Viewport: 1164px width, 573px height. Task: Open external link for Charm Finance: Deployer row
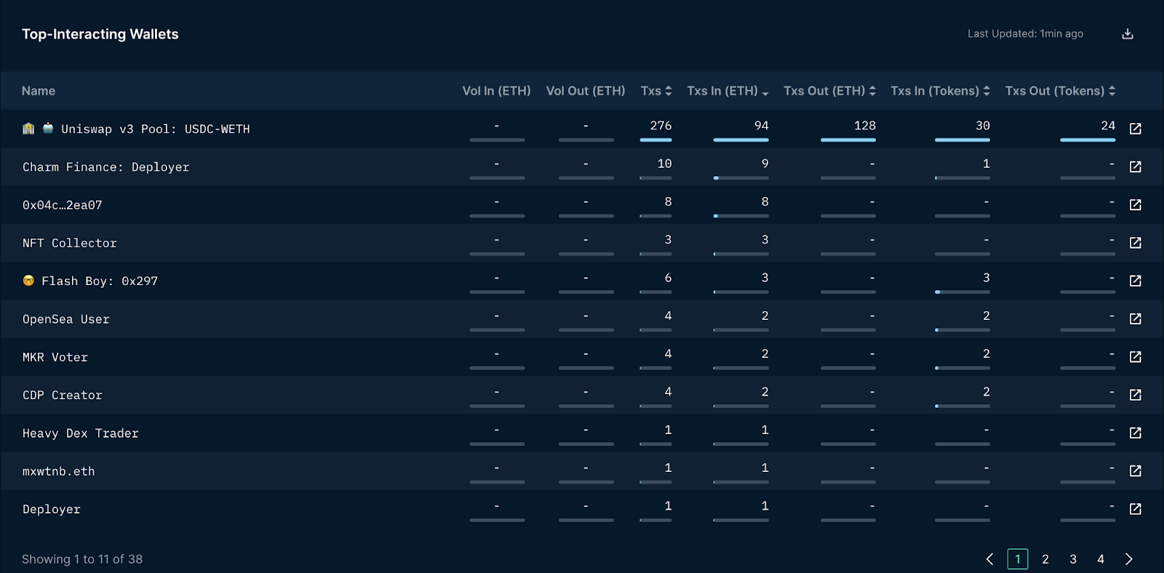tap(1135, 167)
